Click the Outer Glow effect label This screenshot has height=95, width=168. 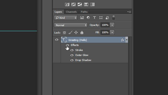tap(82, 55)
